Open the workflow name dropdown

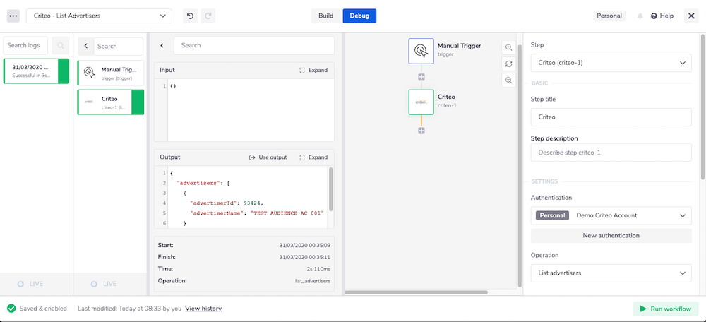pyautogui.click(x=99, y=16)
